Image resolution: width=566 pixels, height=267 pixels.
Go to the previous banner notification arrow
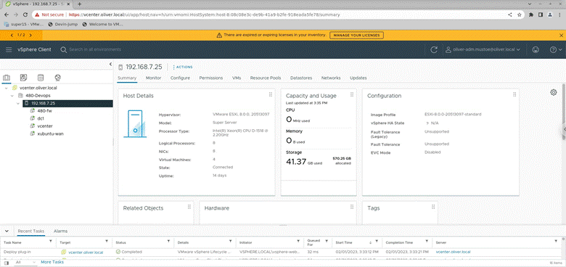[12, 35]
